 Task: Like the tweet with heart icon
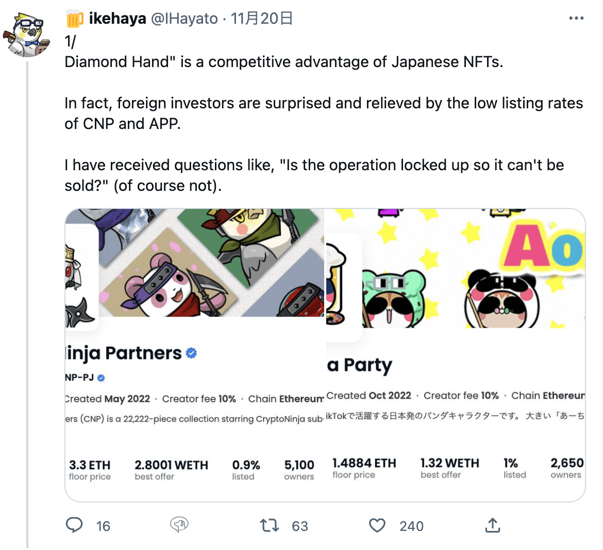click(x=377, y=525)
